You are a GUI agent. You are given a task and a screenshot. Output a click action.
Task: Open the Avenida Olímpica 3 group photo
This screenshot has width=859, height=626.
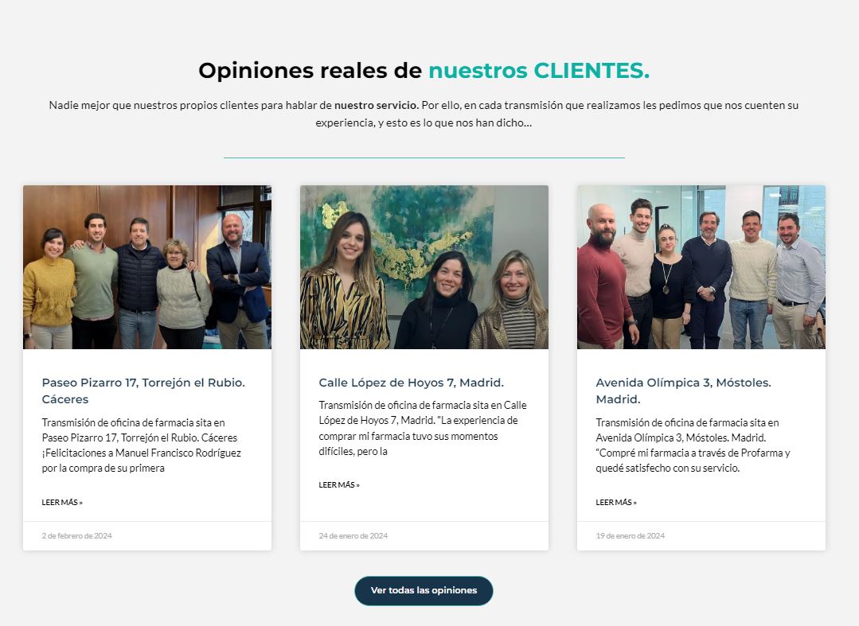[701, 267]
